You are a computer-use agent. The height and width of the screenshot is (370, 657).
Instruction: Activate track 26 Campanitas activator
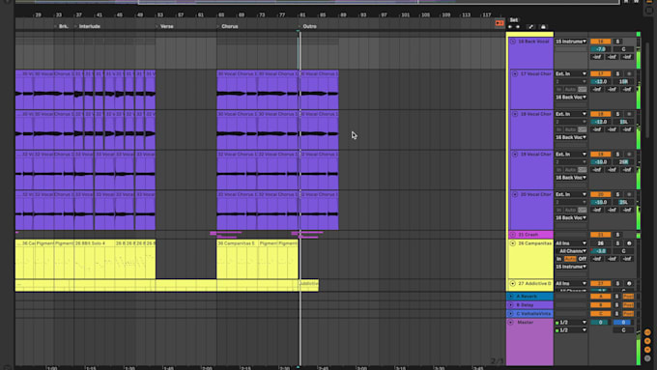[x=600, y=243]
